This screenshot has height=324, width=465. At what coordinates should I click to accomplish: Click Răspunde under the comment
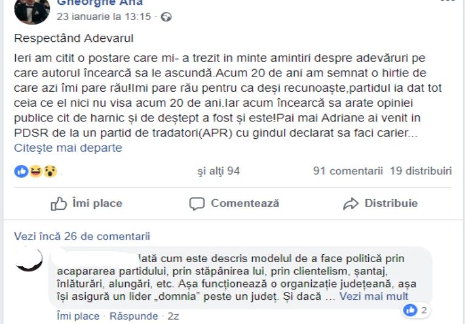click(134, 316)
